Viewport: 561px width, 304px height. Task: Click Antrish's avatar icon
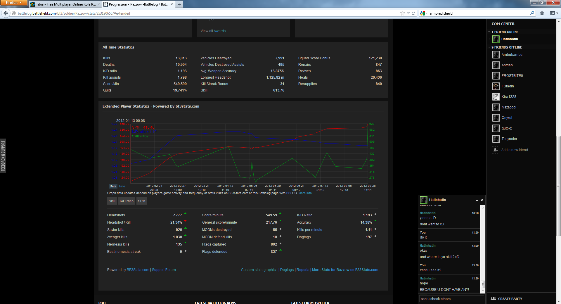(496, 65)
